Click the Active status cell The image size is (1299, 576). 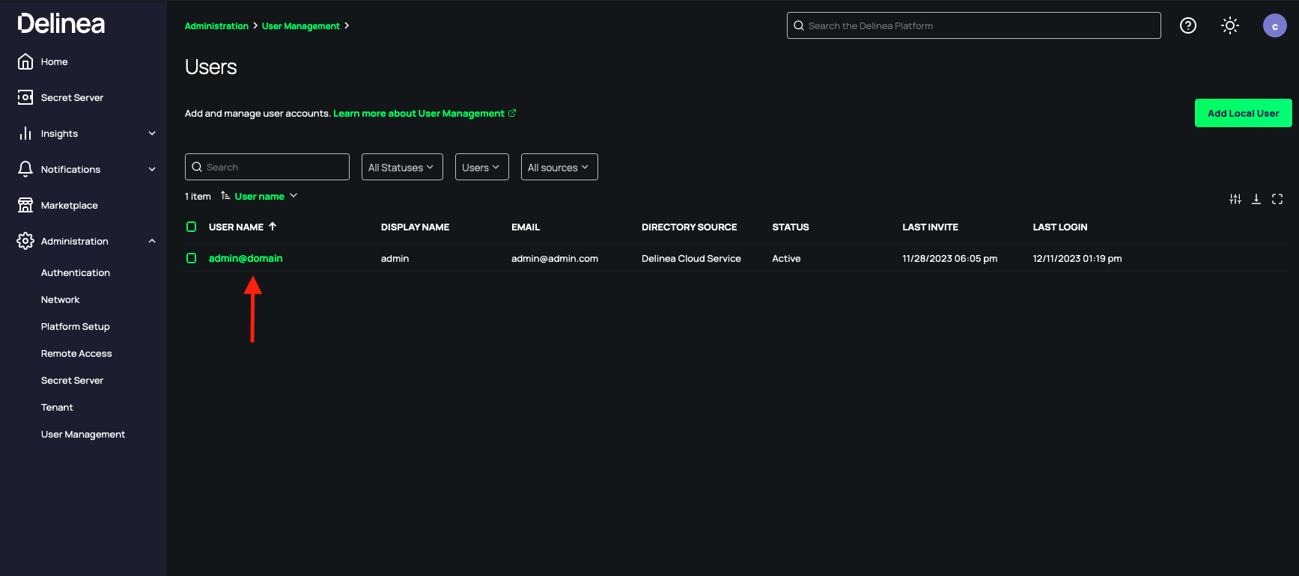click(786, 258)
